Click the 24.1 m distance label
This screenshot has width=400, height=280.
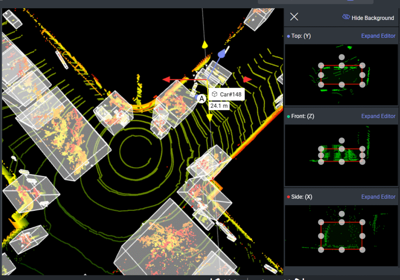tap(219, 106)
